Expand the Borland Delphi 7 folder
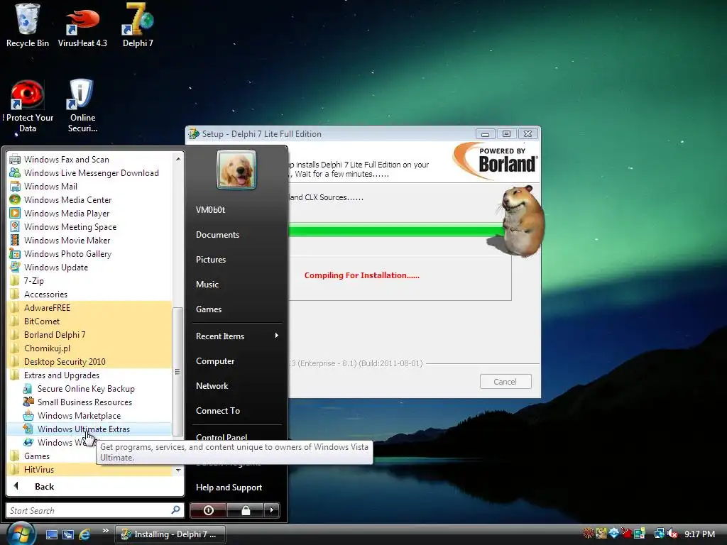 [89, 334]
